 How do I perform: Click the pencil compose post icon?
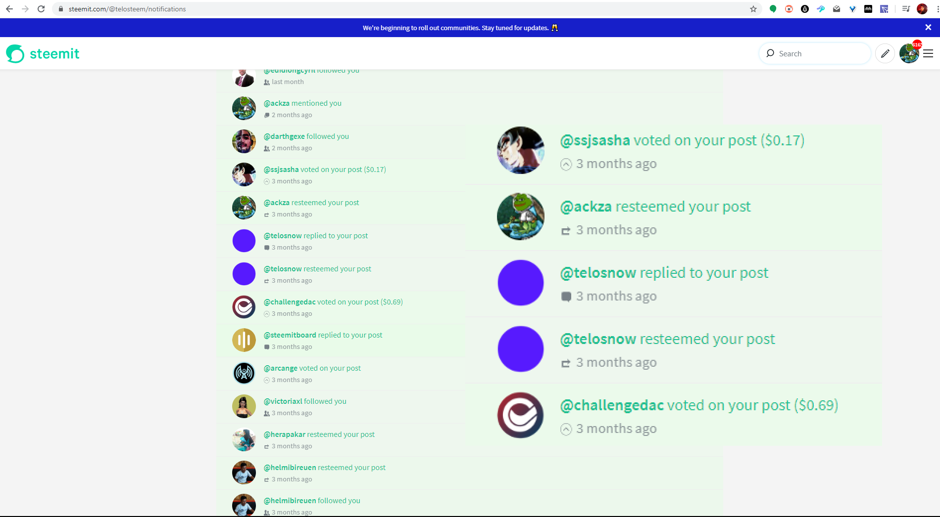885,53
